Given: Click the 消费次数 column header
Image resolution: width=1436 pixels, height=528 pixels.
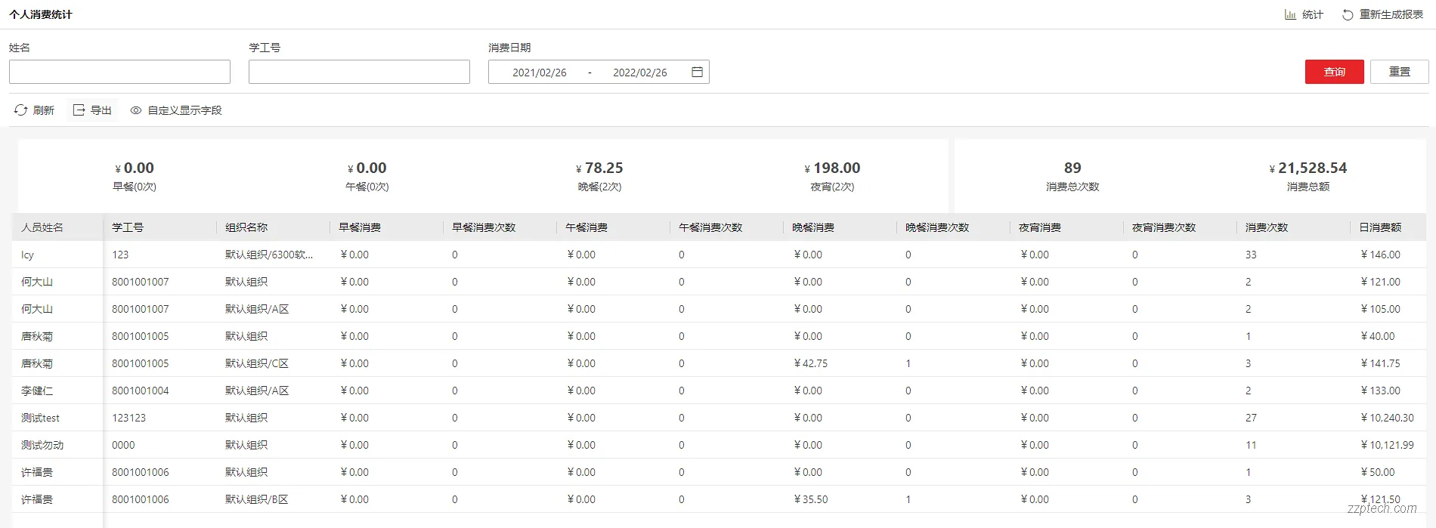Looking at the screenshot, I should [x=1267, y=227].
